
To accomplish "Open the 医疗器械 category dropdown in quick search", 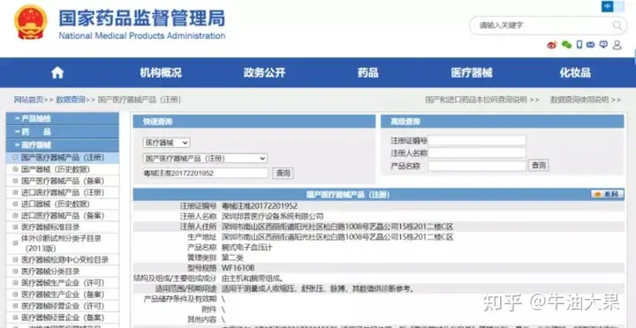I will click(x=166, y=143).
